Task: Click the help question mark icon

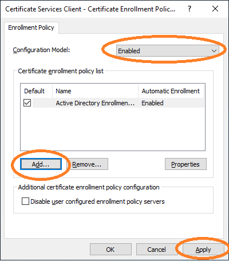Action: 189,9
